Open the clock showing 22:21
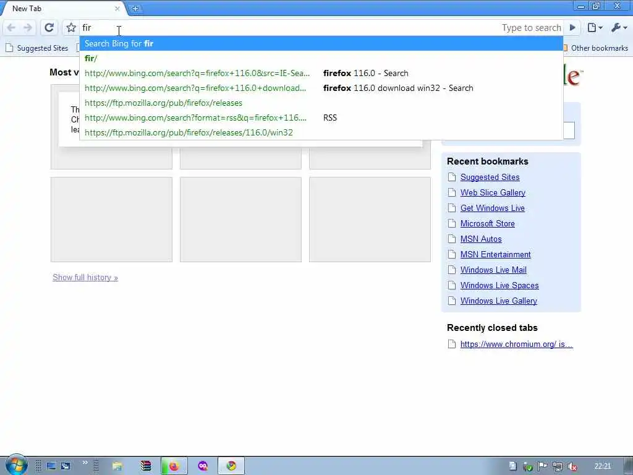Image resolution: width=633 pixels, height=475 pixels. [603, 466]
